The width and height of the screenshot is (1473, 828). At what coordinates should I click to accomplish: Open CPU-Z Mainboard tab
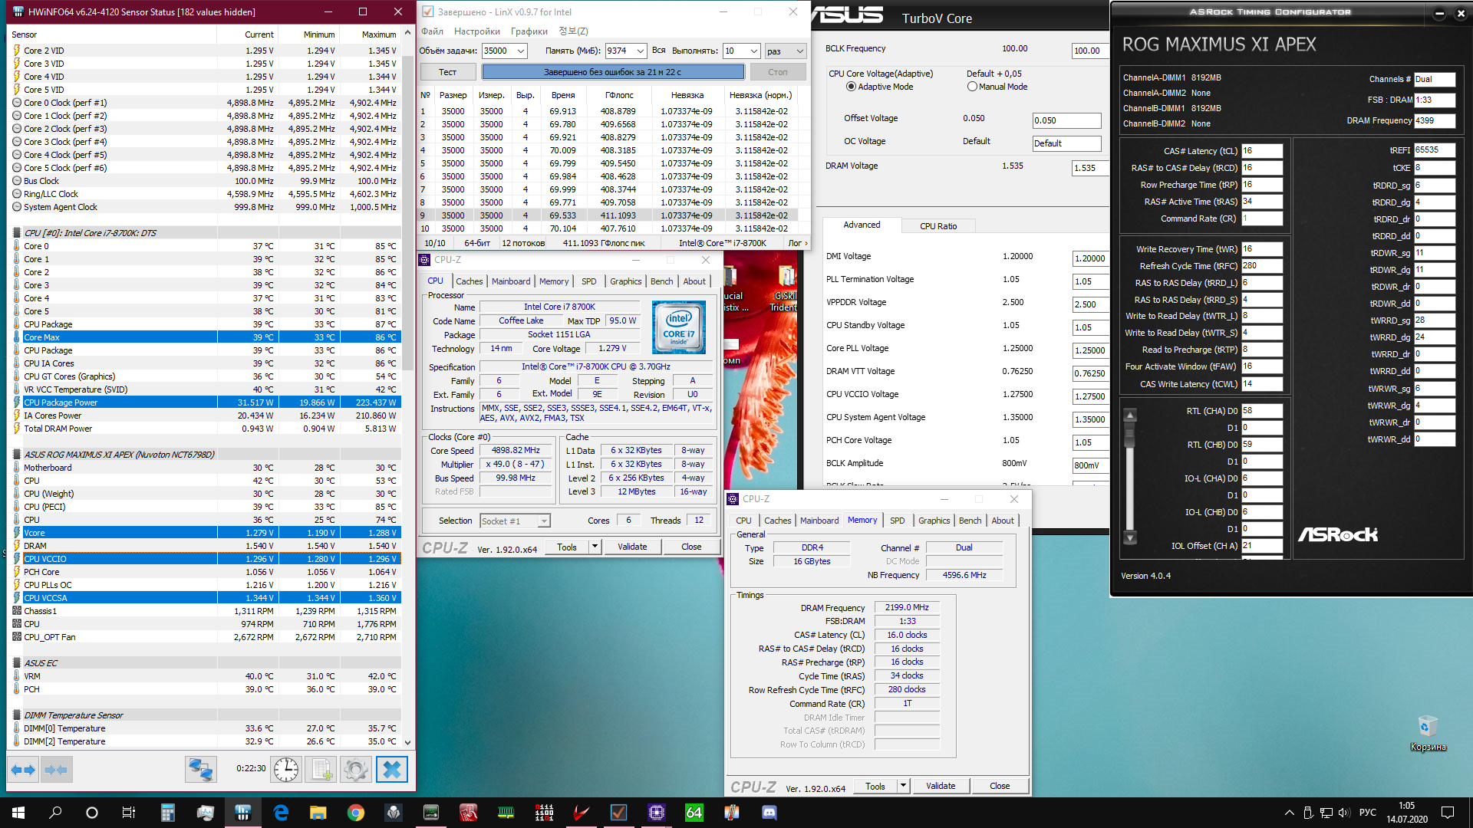pos(511,281)
